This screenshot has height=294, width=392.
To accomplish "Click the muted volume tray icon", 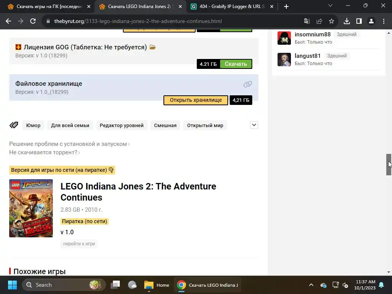I will [346, 285].
